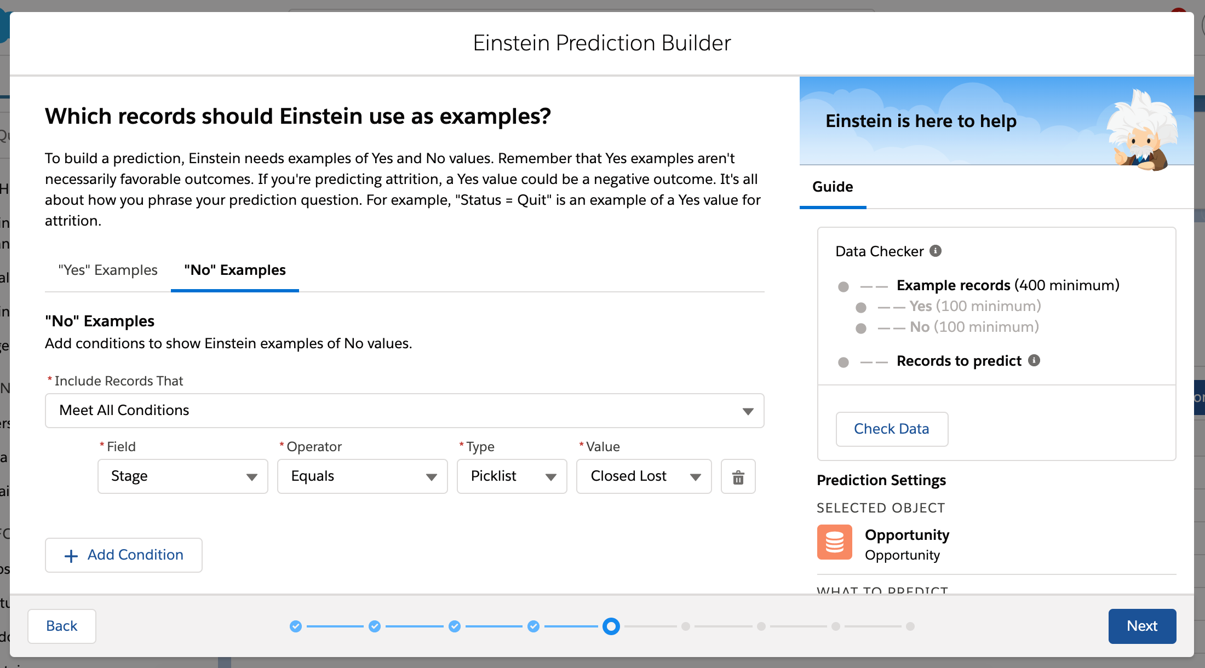The width and height of the screenshot is (1205, 668).
Task: Click the current active progress step
Action: coord(611,626)
